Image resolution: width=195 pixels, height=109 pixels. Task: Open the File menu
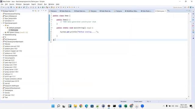coord(2,4)
